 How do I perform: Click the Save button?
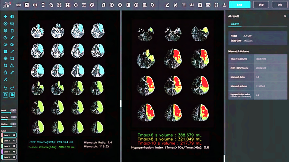point(240,5)
